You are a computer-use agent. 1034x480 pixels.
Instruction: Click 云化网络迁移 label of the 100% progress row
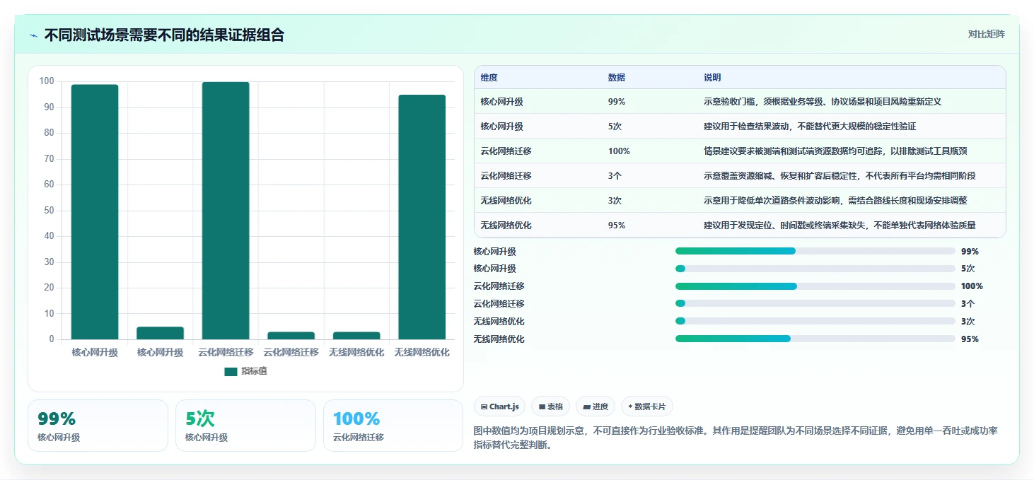499,286
